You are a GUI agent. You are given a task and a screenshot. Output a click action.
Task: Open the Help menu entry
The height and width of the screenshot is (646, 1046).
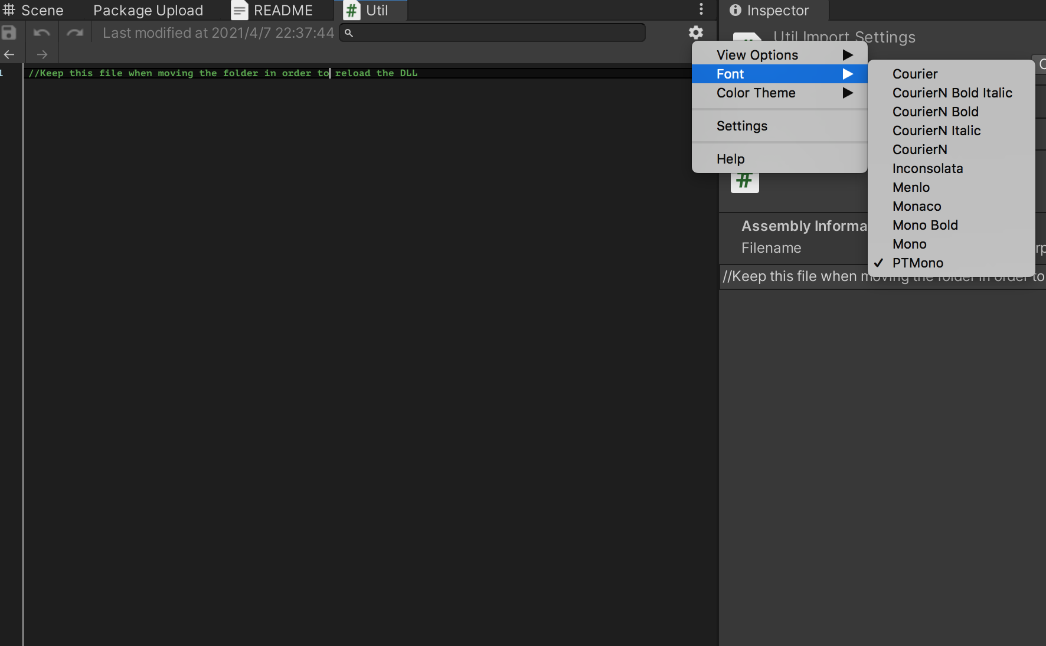[x=730, y=158]
